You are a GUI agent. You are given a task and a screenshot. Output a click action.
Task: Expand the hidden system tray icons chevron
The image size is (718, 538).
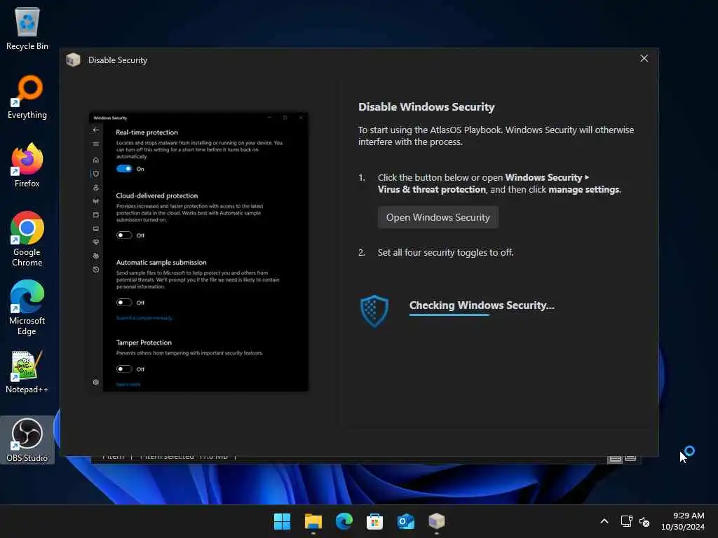coord(604,521)
